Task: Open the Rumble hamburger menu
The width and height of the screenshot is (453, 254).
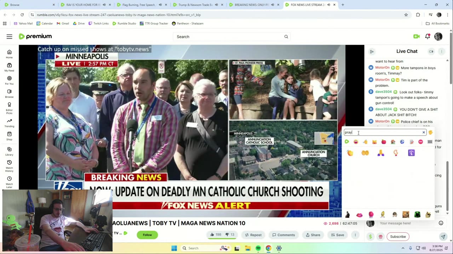Action: (10, 37)
